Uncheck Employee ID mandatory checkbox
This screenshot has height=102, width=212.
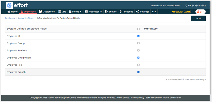coord(138,36)
